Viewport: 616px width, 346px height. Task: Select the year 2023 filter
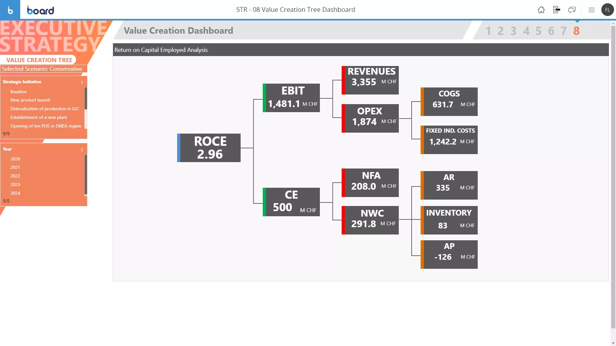(x=15, y=184)
